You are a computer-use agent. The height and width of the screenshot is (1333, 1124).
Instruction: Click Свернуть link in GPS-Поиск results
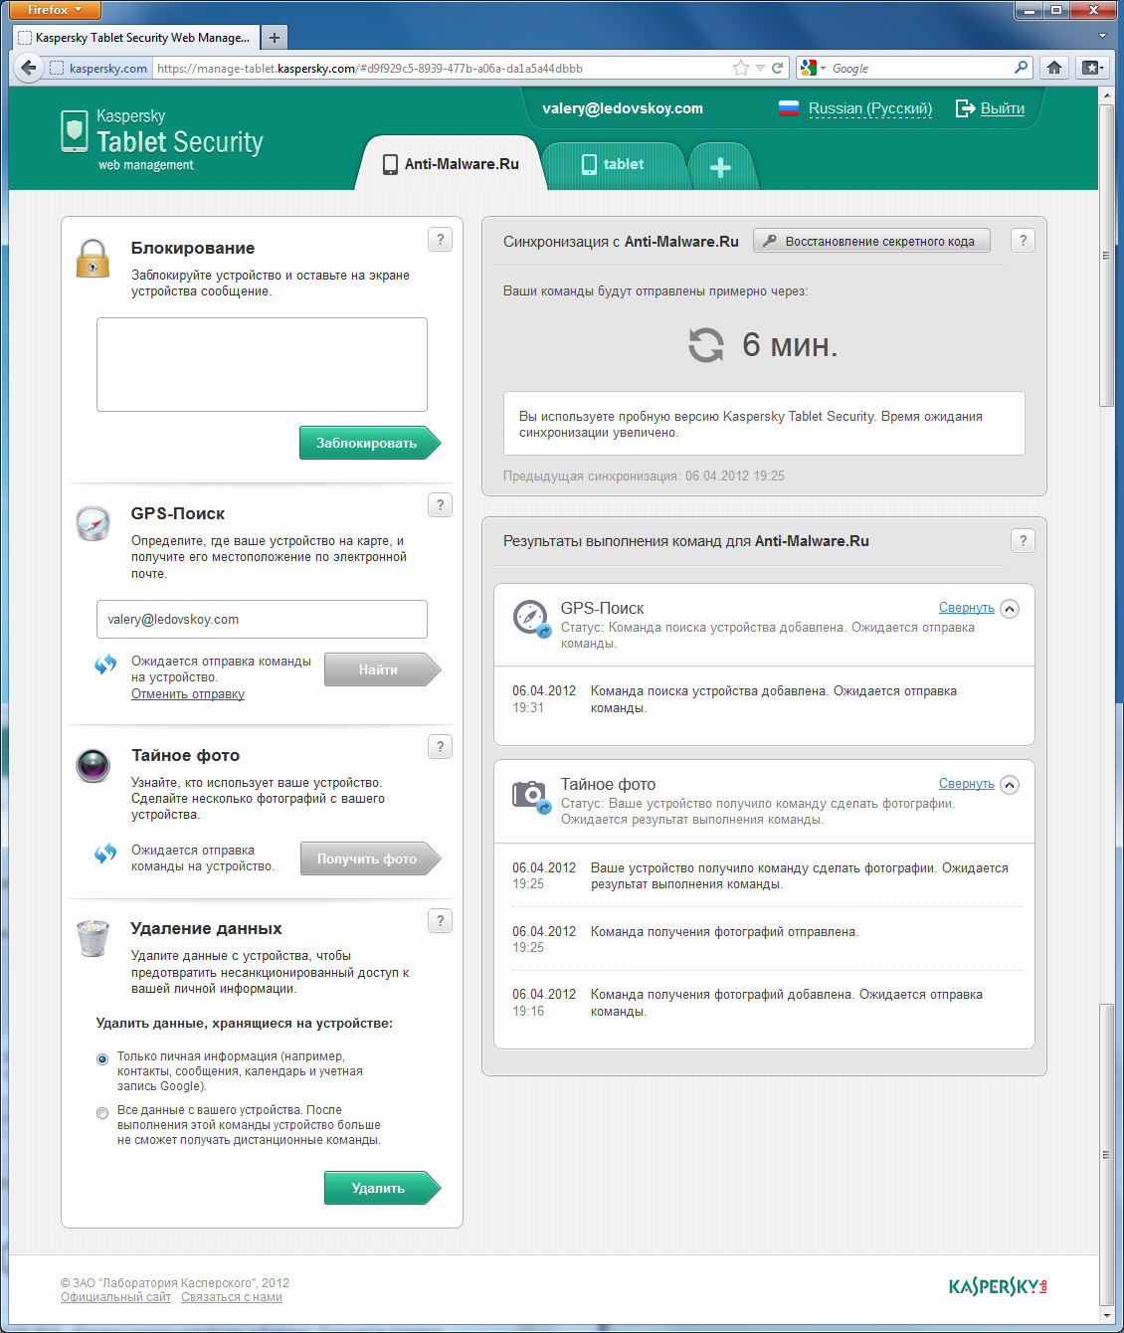[967, 608]
